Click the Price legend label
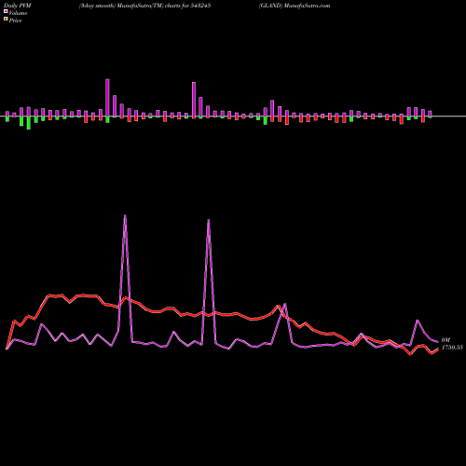Screen dimensions: 466x466 [x=15, y=21]
